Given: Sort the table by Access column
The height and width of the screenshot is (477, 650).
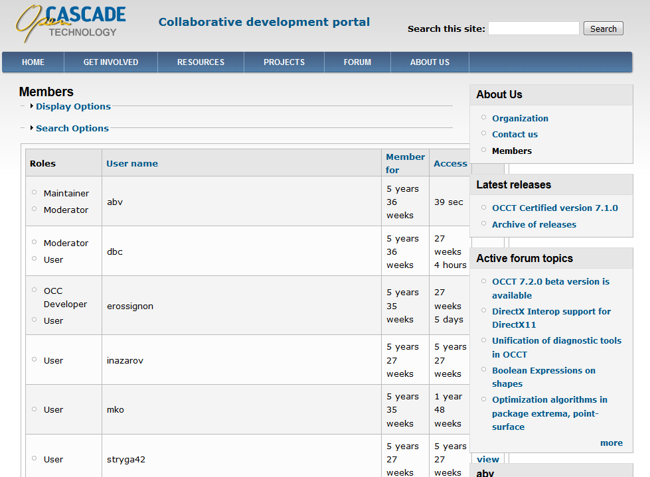Looking at the screenshot, I should pyautogui.click(x=450, y=163).
